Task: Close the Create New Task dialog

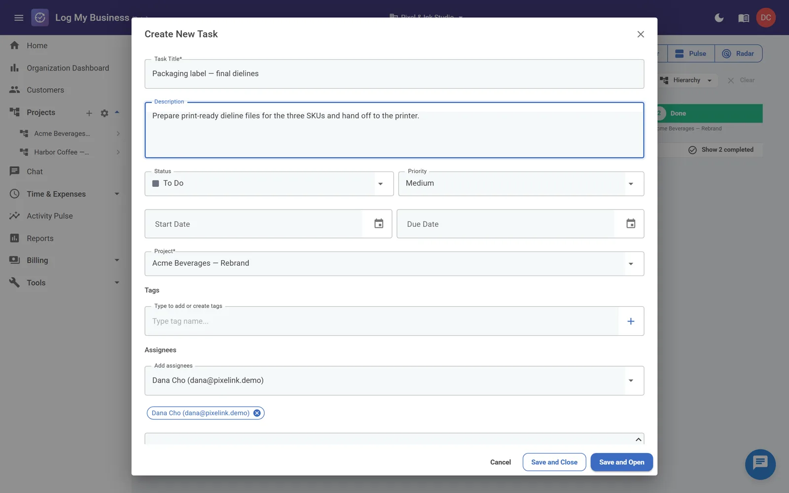Action: 641,34
